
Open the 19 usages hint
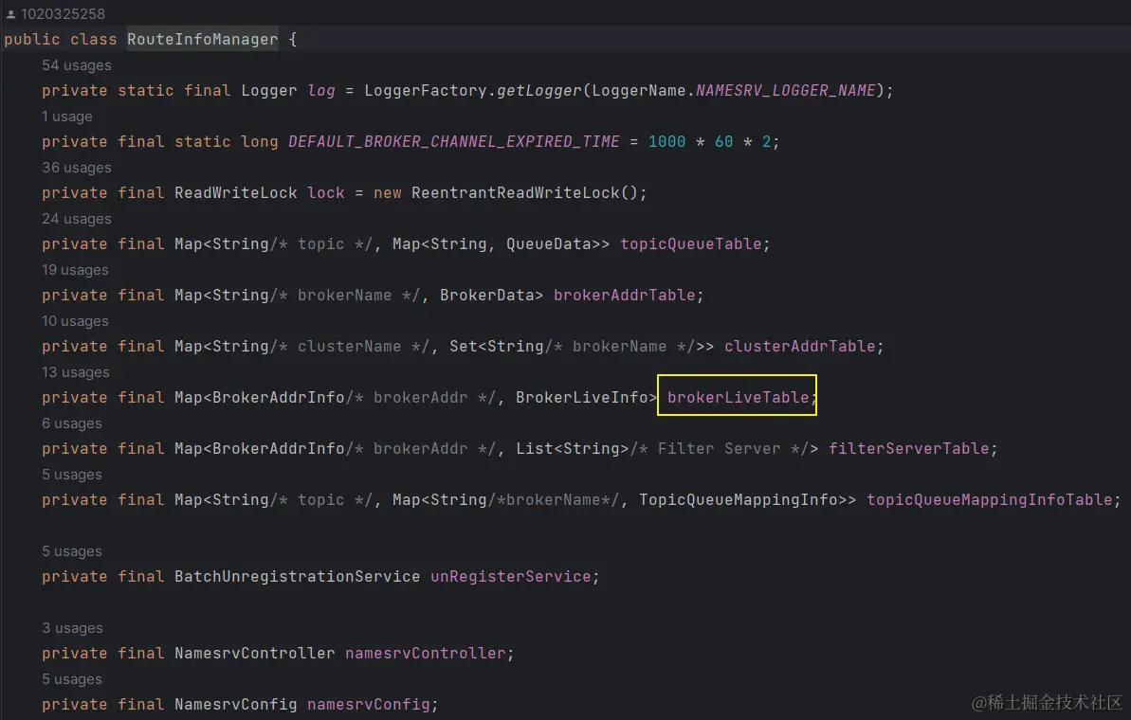pyautogui.click(x=75, y=270)
